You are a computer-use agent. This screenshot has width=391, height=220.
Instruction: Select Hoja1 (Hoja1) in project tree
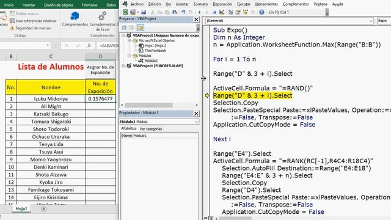(155, 45)
